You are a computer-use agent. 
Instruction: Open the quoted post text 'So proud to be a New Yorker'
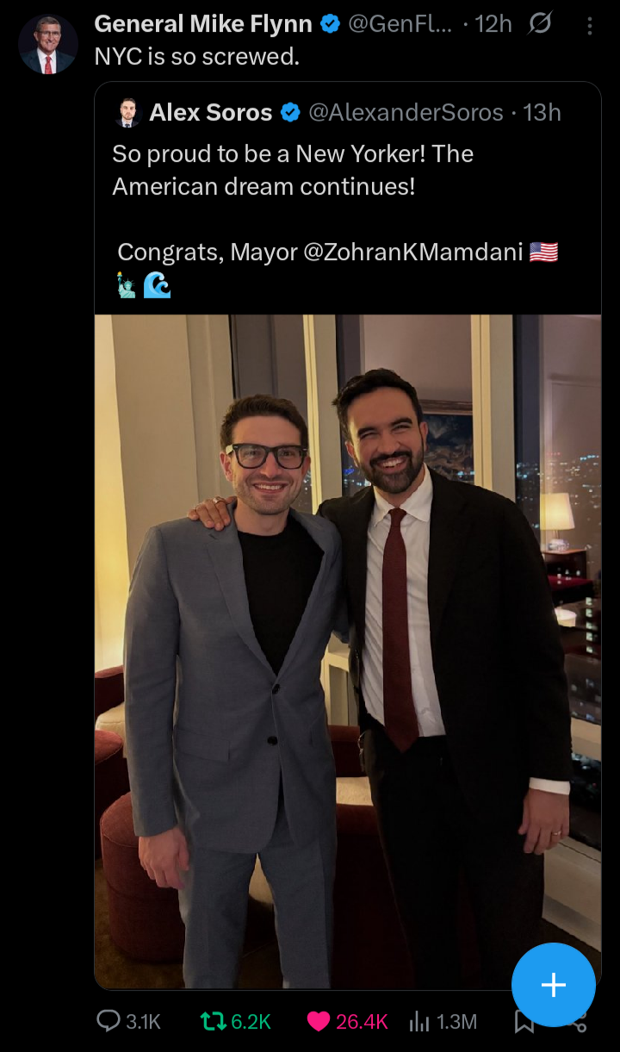(x=293, y=170)
